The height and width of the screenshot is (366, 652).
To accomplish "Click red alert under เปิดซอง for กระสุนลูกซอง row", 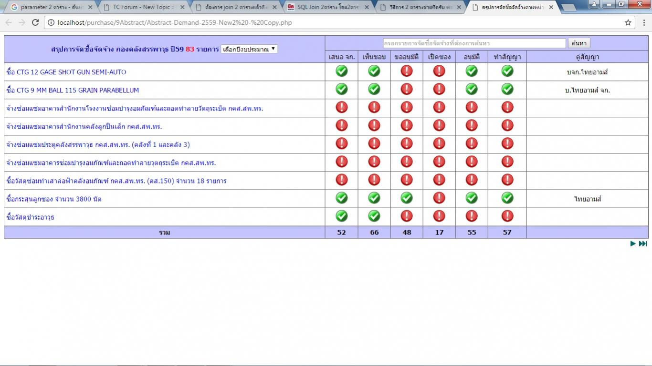I will (x=439, y=198).
